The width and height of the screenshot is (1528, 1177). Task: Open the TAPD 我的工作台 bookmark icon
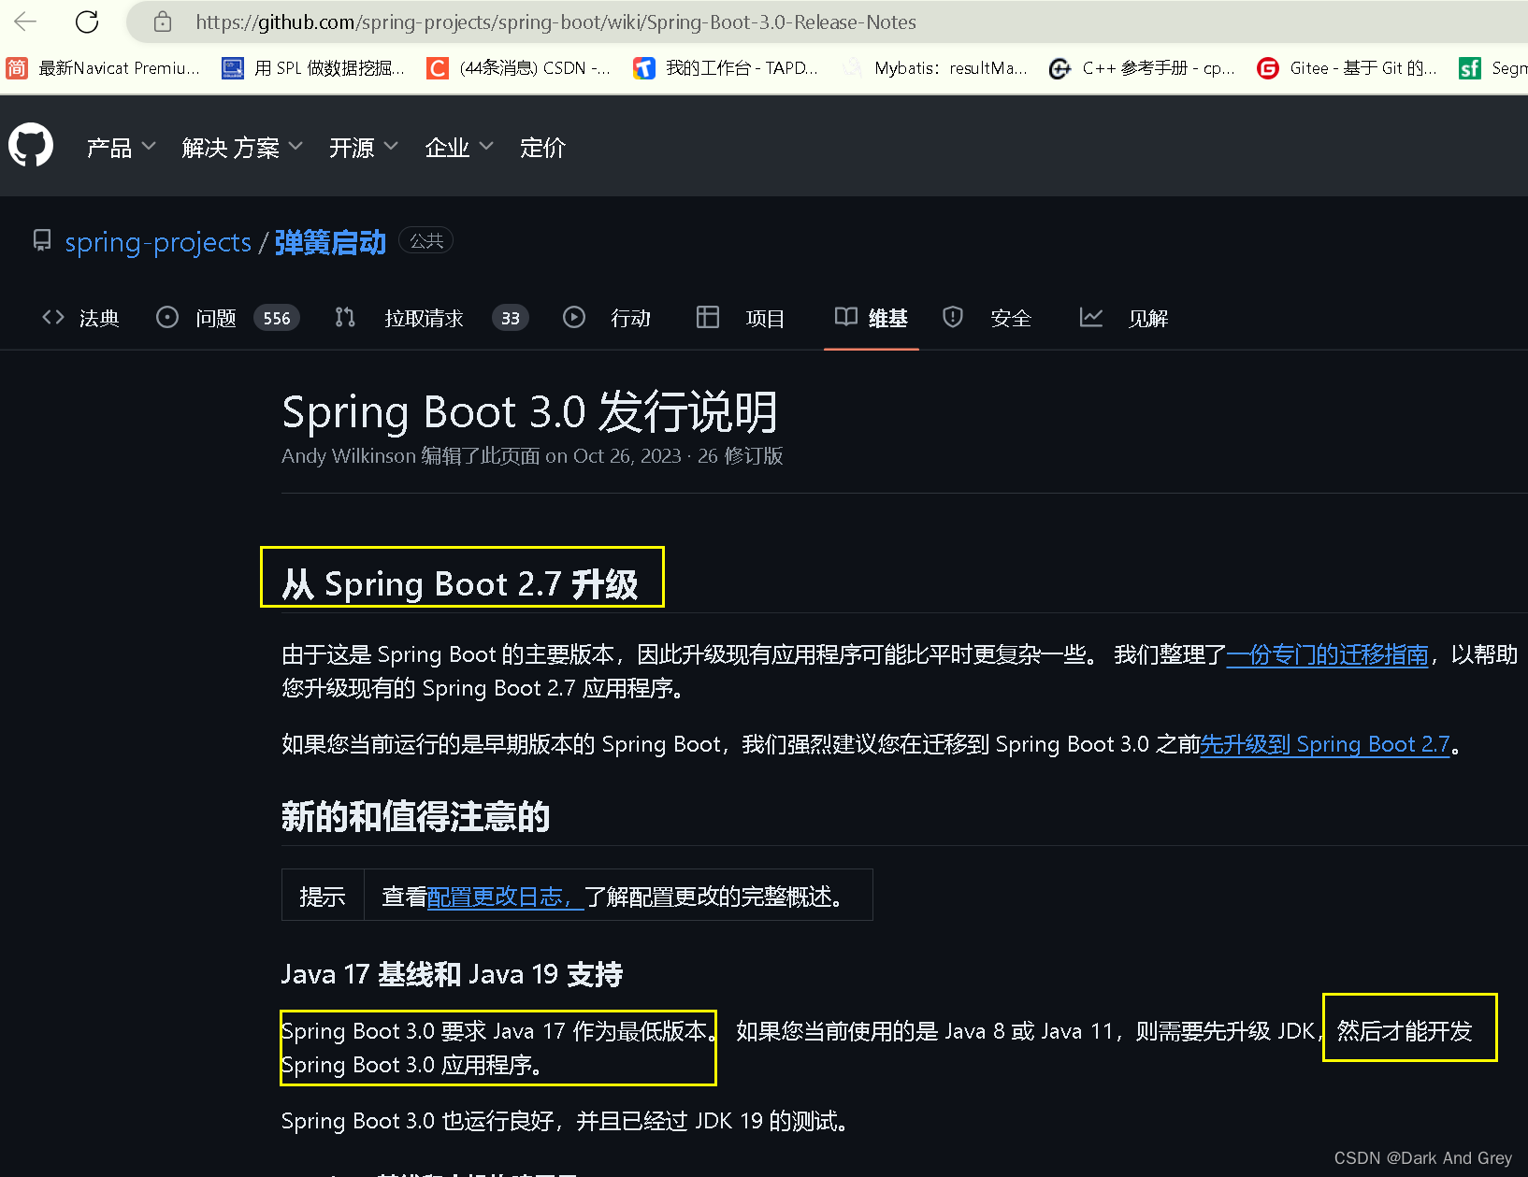point(644,67)
